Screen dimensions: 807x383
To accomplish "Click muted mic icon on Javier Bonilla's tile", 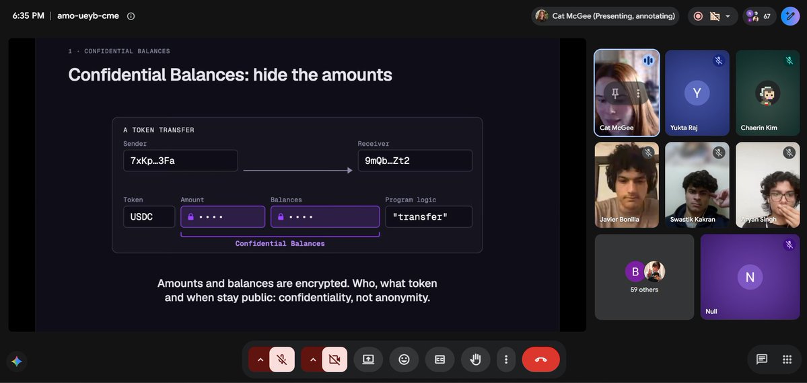I will click(648, 152).
